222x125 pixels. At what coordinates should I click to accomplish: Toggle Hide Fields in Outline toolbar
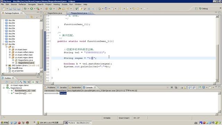click(x=25, y=82)
